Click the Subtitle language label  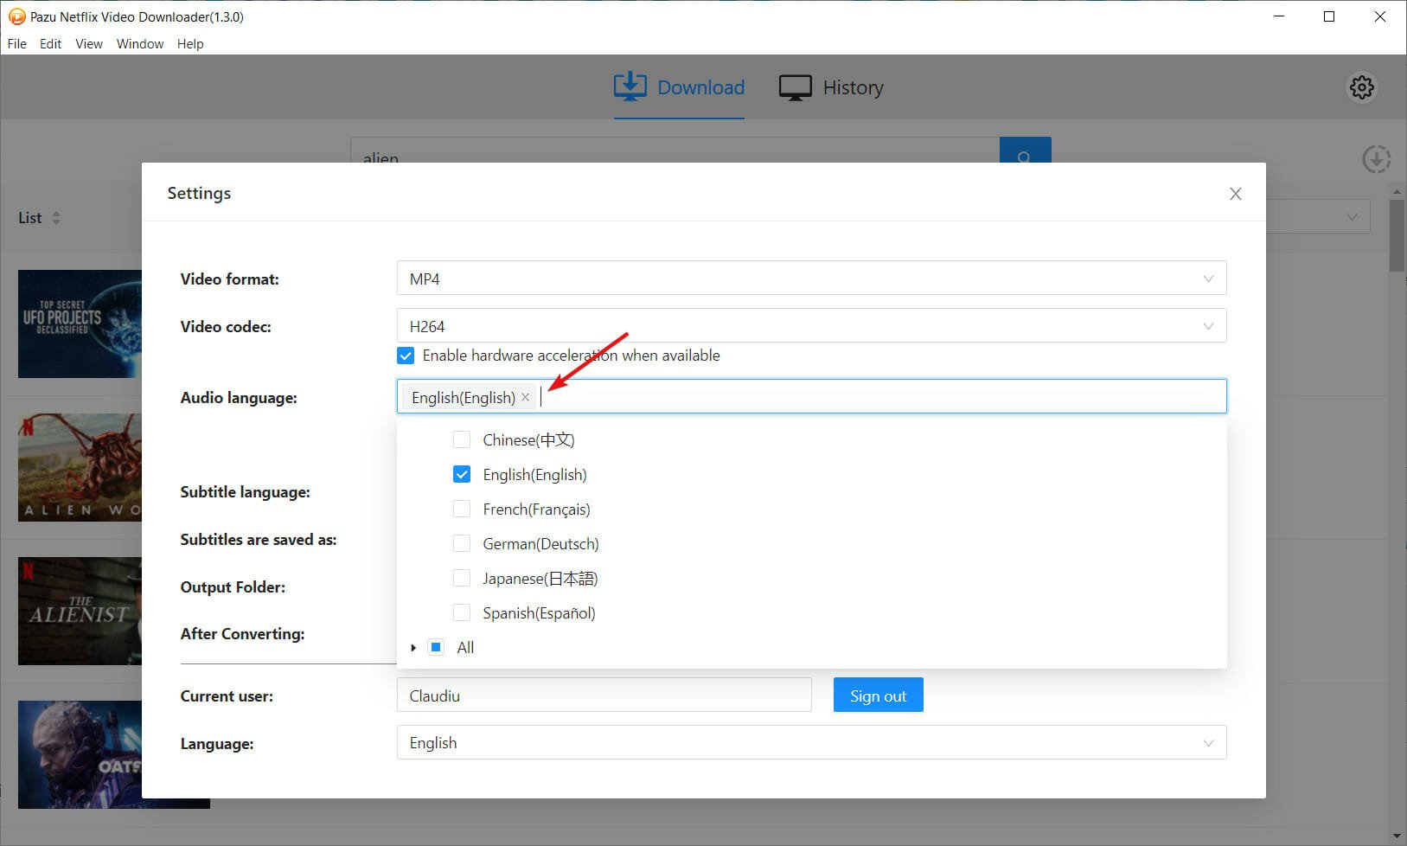point(245,492)
